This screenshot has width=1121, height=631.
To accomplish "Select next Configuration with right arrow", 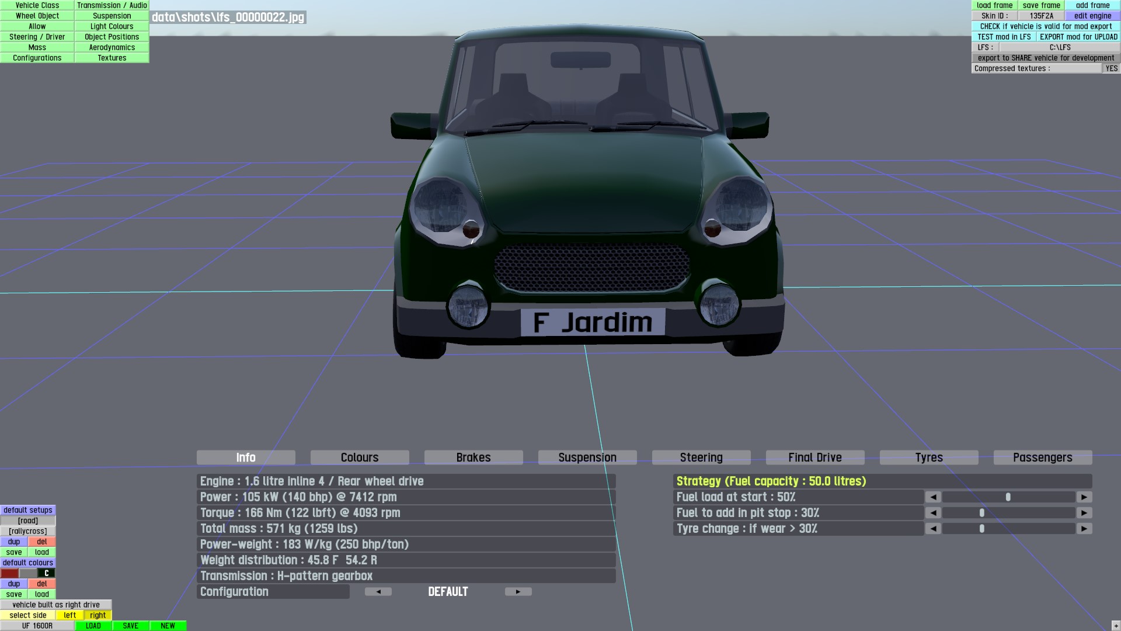I will (x=518, y=592).
